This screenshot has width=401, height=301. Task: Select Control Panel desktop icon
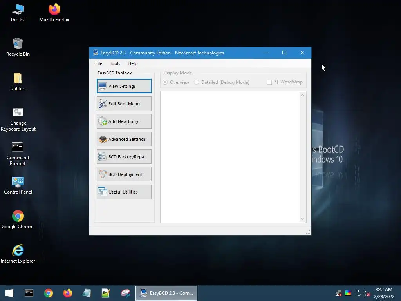tap(18, 185)
